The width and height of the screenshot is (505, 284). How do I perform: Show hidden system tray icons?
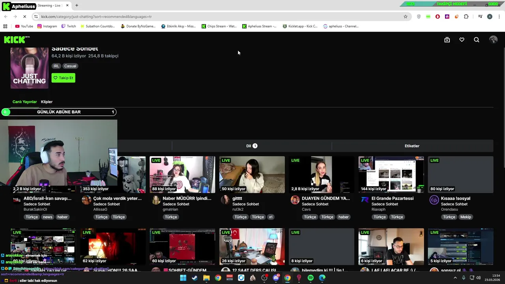tap(455, 278)
